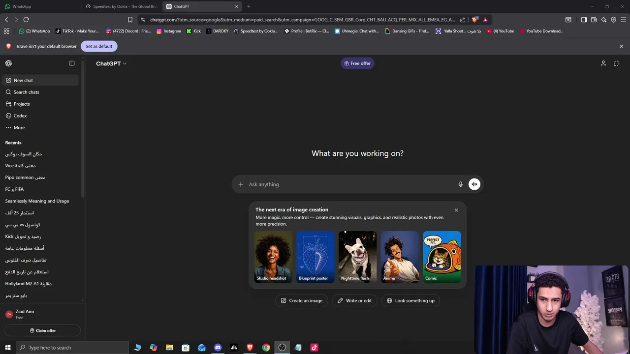This screenshot has width=630, height=354.
Task: Open the browser apps grid icon in bookmarks bar
Action: [x=6, y=31]
